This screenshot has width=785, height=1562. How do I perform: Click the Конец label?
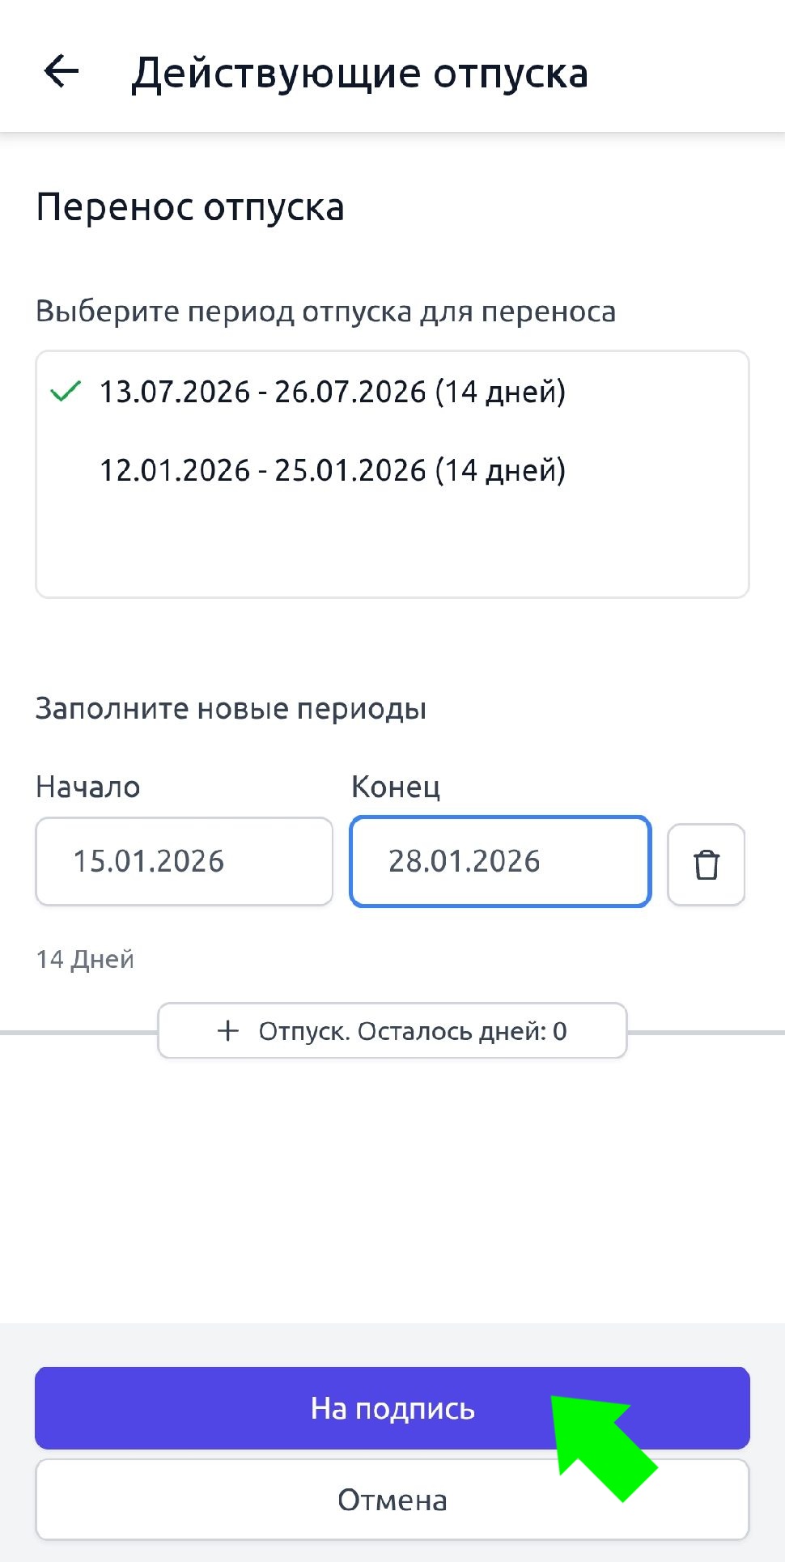point(396,787)
